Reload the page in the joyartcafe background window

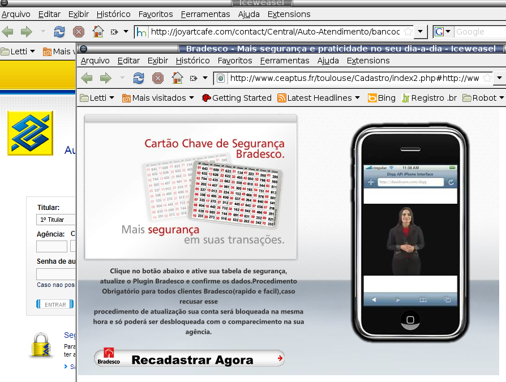[59, 32]
